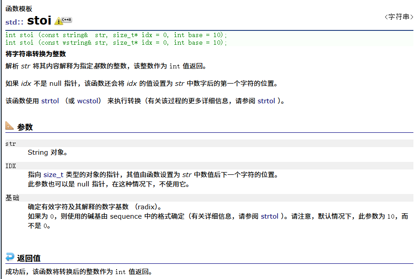The width and height of the screenshot is (417, 279).
Task: Click the 返回值 section heading
Action: (29, 258)
